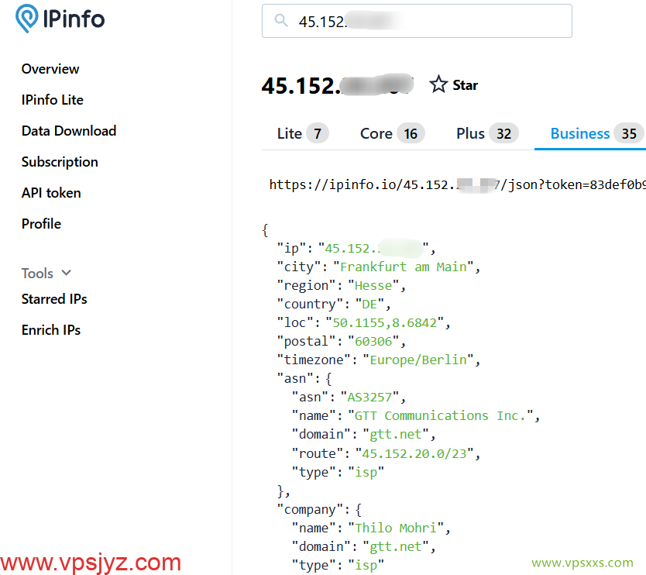This screenshot has height=575, width=646.
Task: Open the Overview page
Action: pos(50,69)
